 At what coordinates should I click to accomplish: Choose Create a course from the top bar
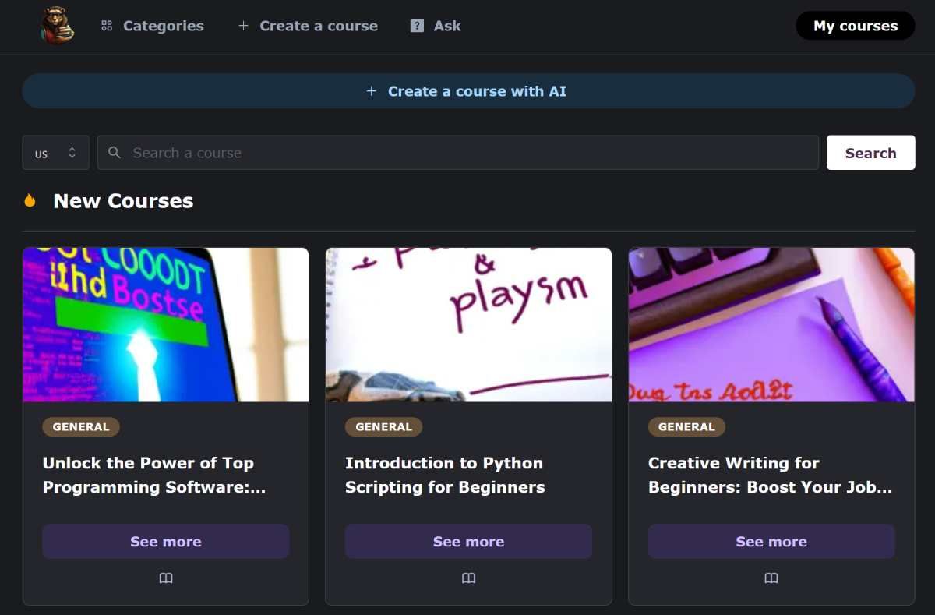pyautogui.click(x=317, y=25)
